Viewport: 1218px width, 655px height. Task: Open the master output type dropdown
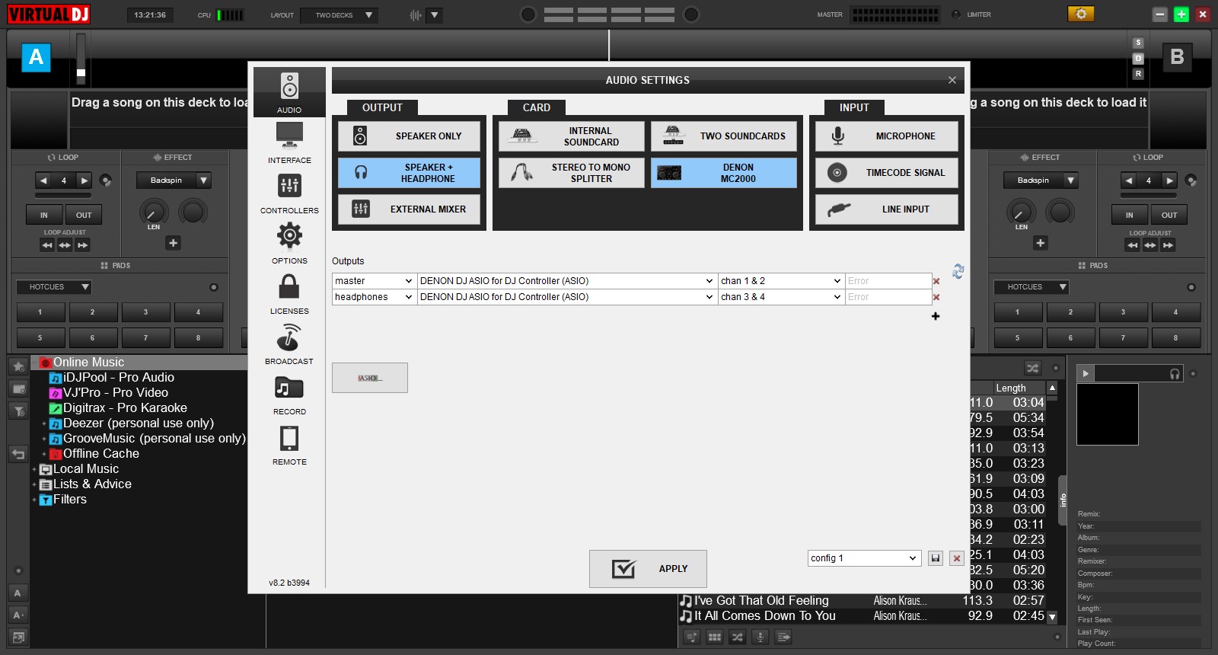click(x=374, y=281)
